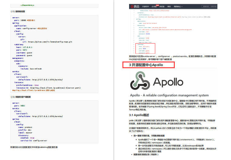Click the 'instance-id:' line in the server config
This screenshot has width=231, height=160.
(48, 88)
